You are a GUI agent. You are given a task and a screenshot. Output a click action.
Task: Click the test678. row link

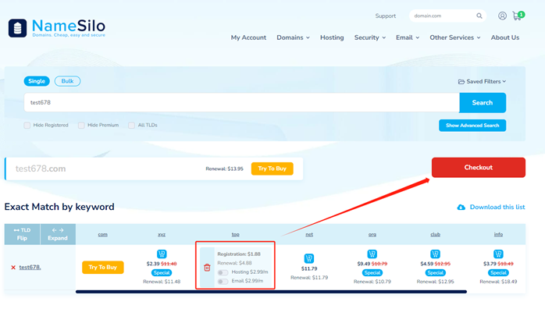point(30,268)
